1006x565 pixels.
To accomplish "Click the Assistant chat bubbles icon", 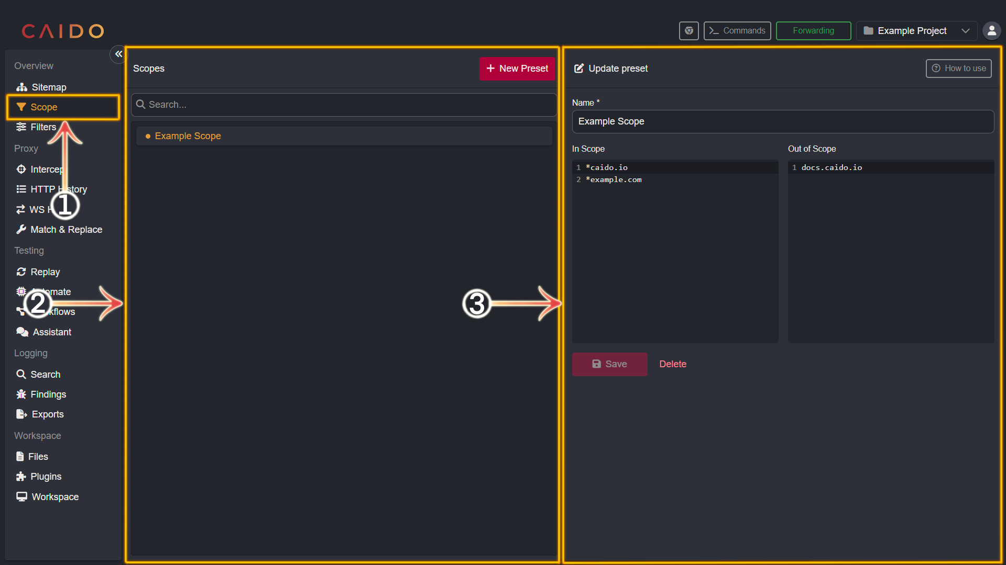I will (x=22, y=332).
